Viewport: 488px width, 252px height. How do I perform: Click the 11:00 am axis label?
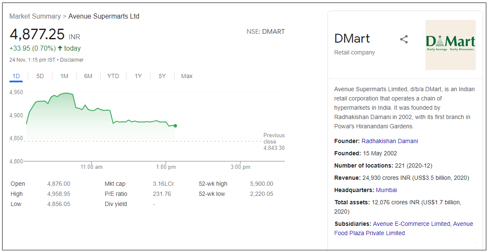point(92,167)
